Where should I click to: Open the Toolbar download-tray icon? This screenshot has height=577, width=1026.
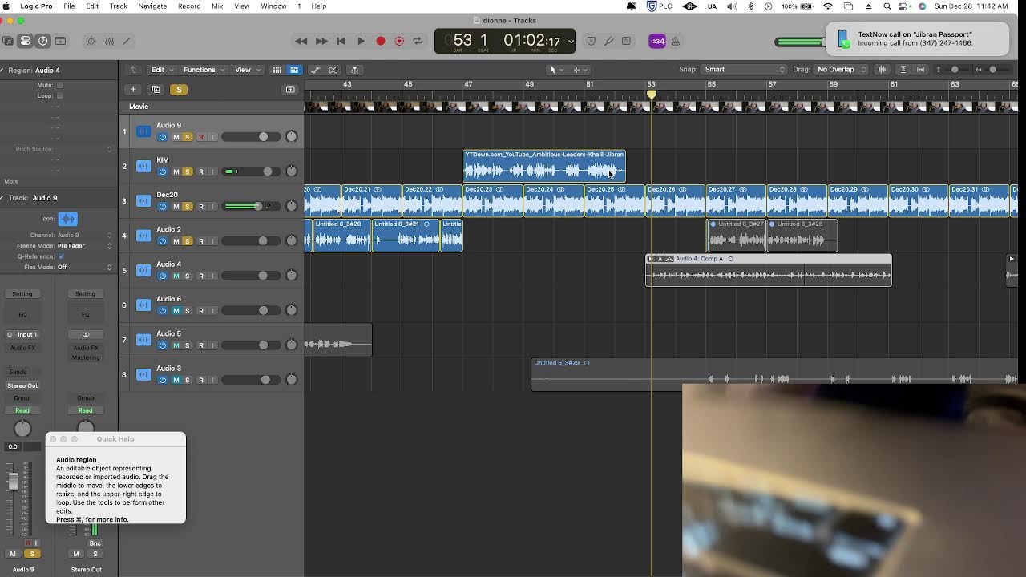[x=61, y=41]
